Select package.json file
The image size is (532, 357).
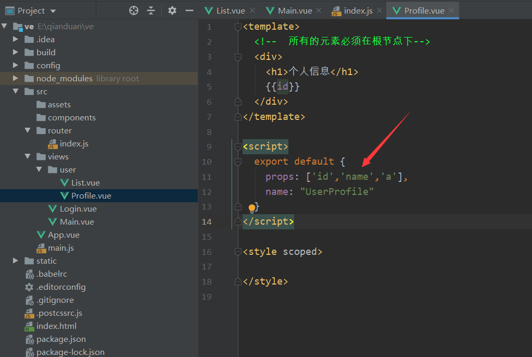[x=61, y=339]
